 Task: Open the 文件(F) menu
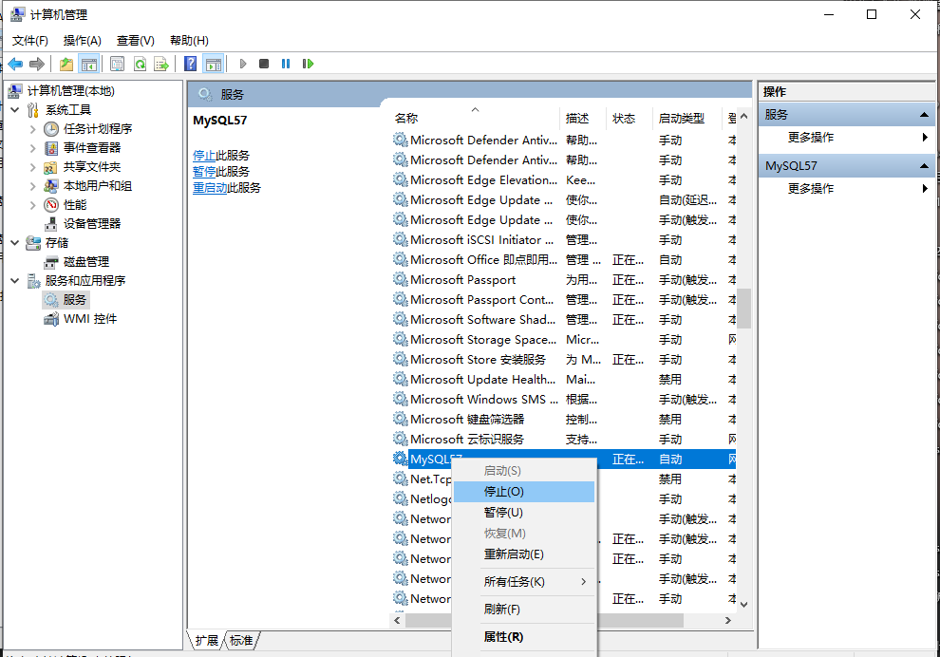tap(30, 41)
